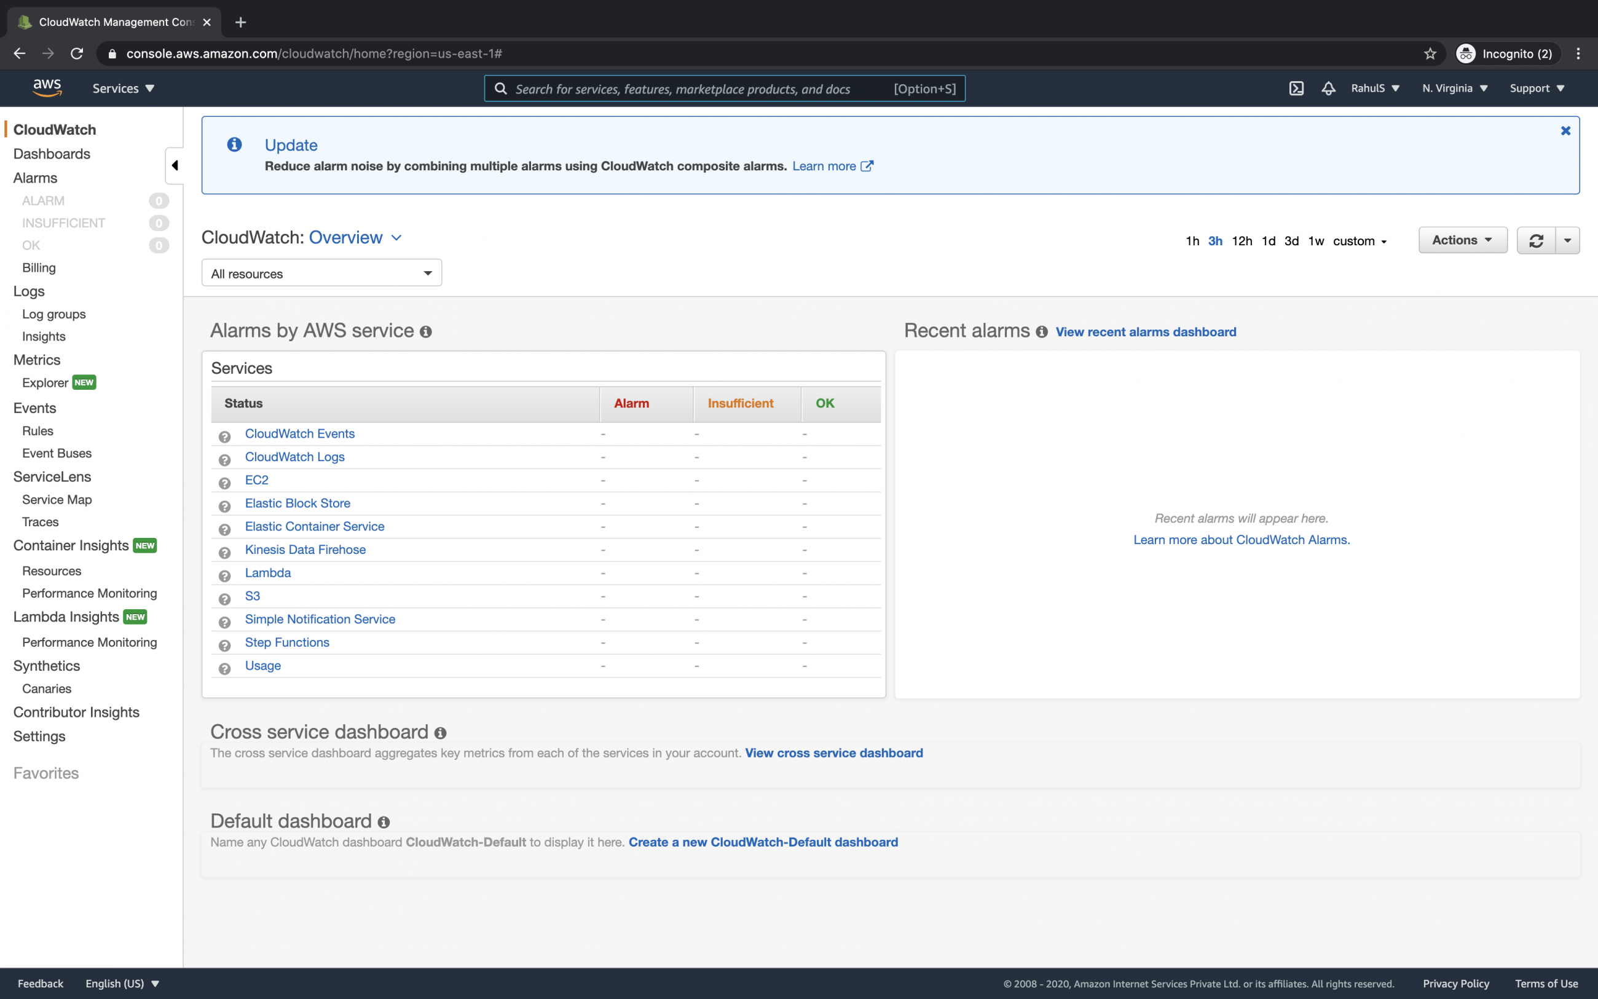Bookmark the page with the star icon

coord(1430,53)
